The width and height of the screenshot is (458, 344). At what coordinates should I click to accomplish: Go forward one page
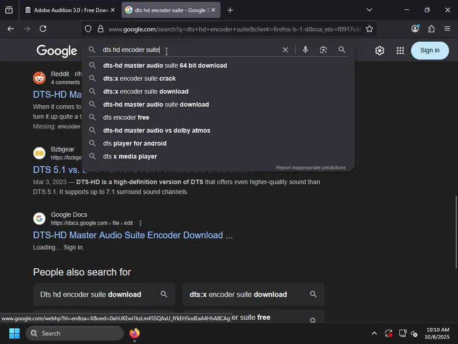[x=27, y=29]
